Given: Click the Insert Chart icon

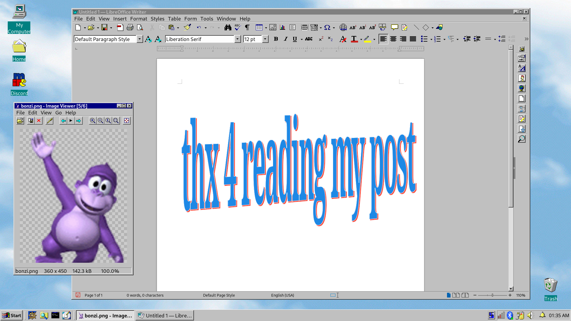Looking at the screenshot, I should [x=283, y=27].
